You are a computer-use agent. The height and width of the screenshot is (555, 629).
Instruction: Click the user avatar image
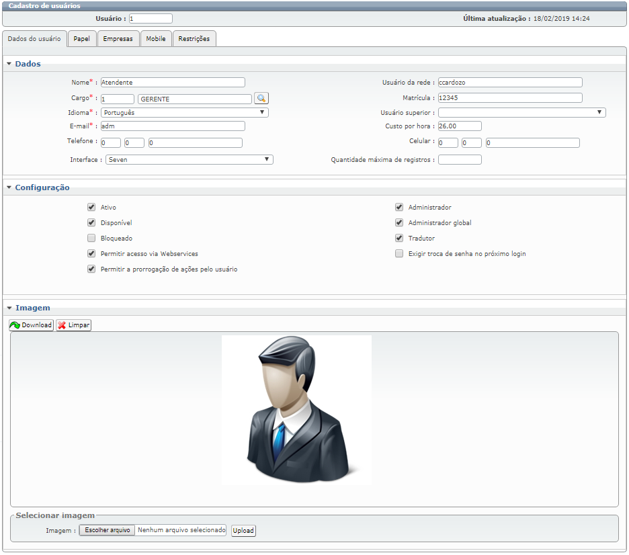(x=296, y=411)
